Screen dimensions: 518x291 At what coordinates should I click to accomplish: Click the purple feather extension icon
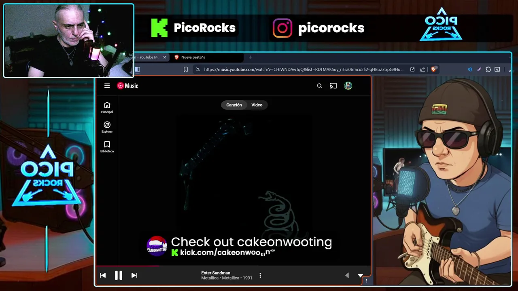[x=479, y=70]
